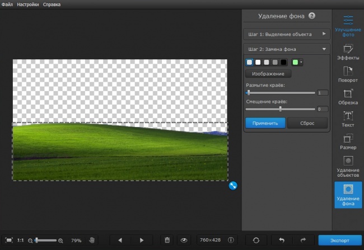Undo the last action
The height and width of the screenshot is (250, 364).
click(282, 240)
